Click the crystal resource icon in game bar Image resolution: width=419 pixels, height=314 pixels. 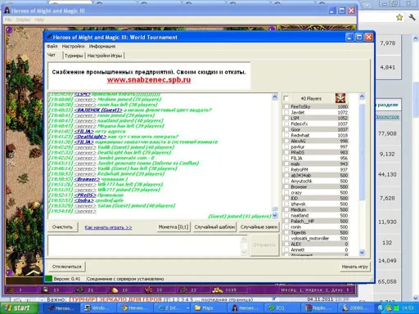[x=149, y=290]
